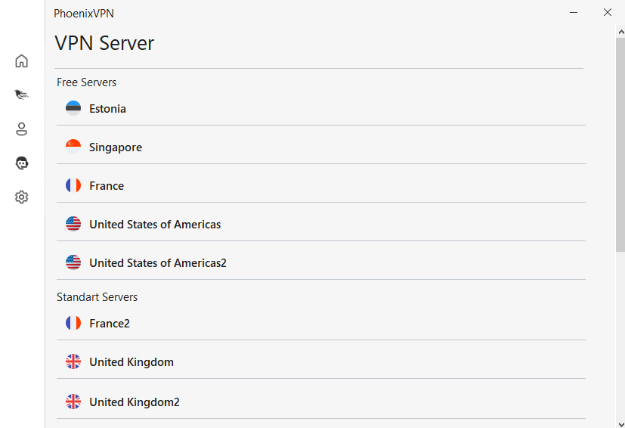Image resolution: width=625 pixels, height=428 pixels.
Task: Click the United Kingdom2 flag icon
Action: pyautogui.click(x=73, y=402)
